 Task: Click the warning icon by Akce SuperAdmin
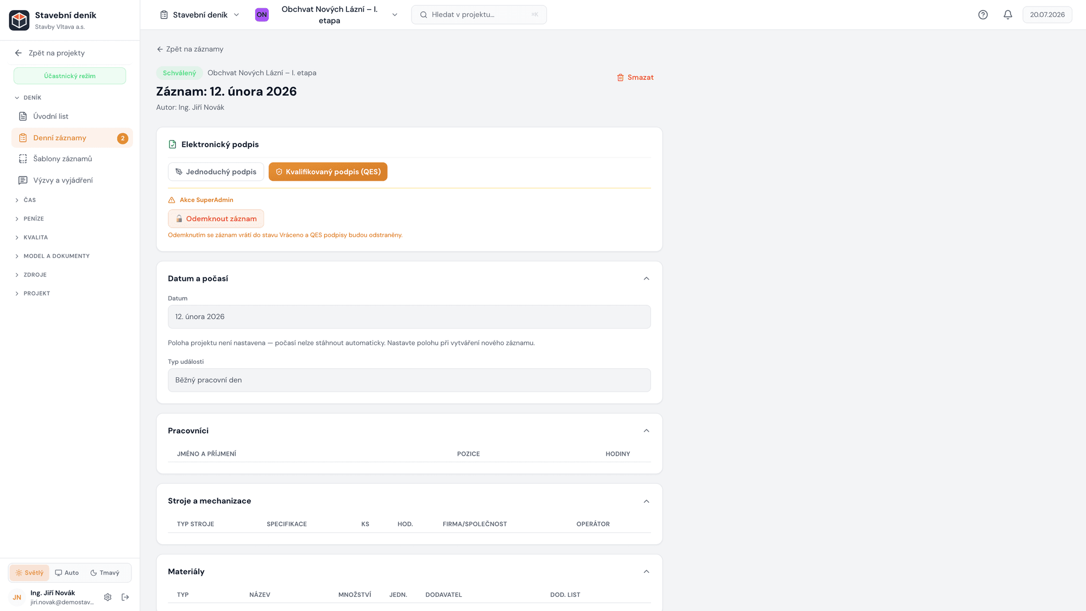172,200
